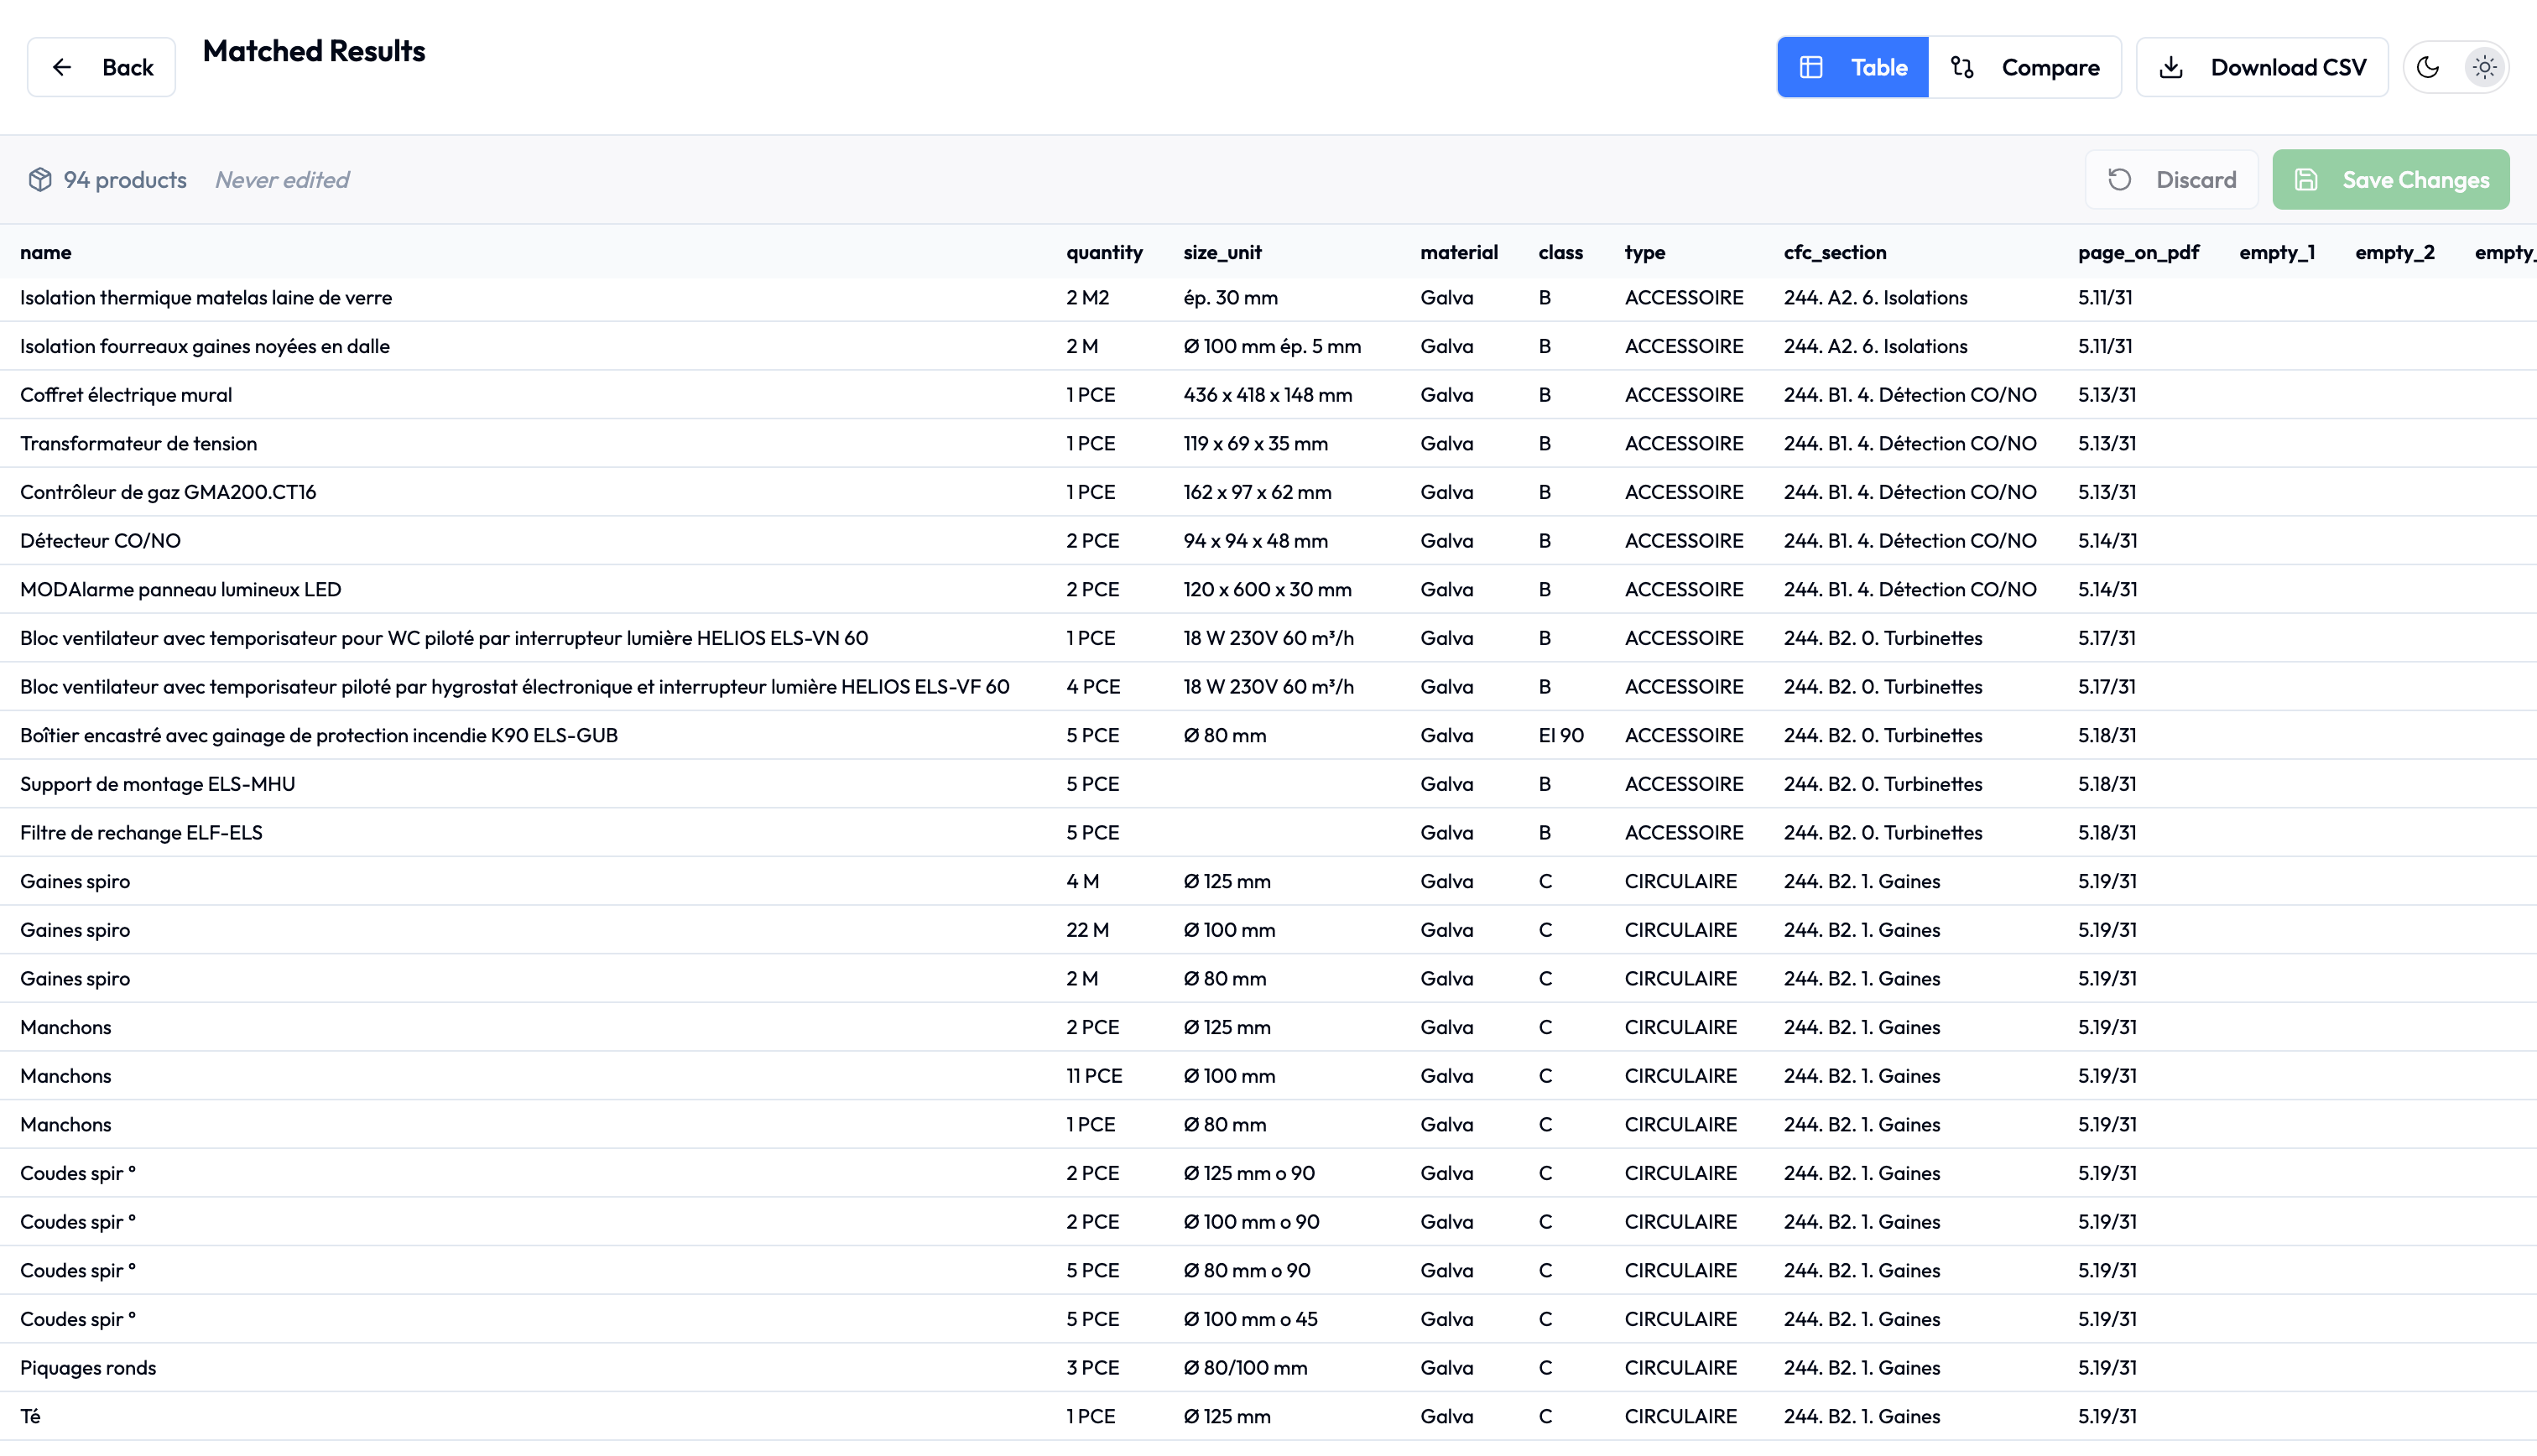Edit class cell showing EI 90
2537x1456 pixels.
tap(1561, 735)
